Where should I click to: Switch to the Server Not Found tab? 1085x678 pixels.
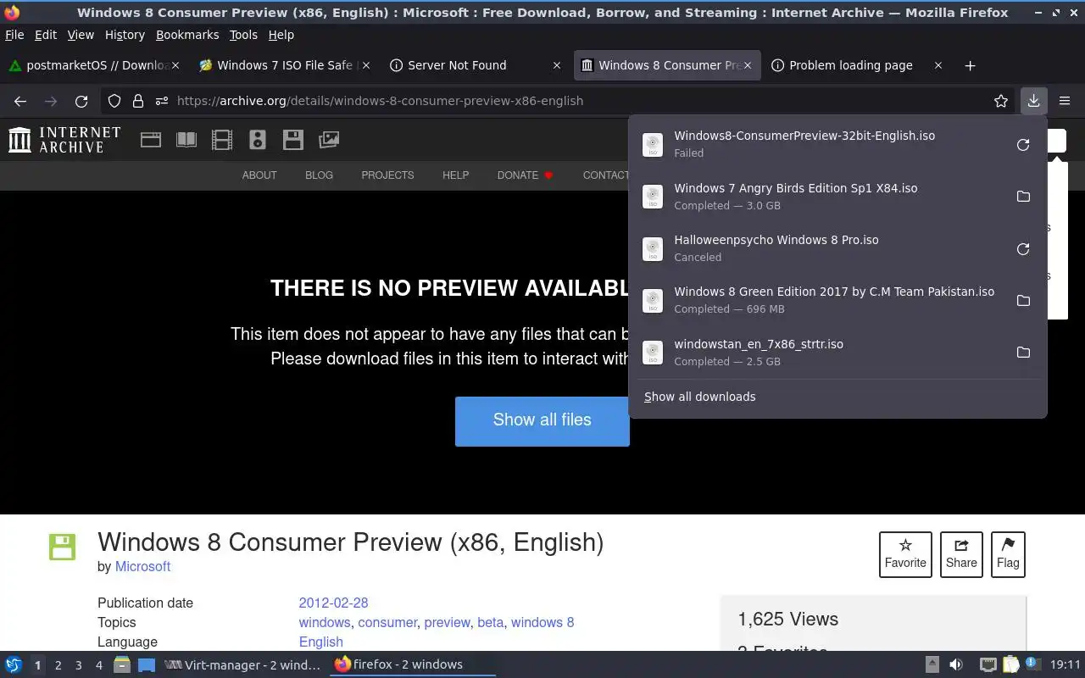[x=475, y=65]
